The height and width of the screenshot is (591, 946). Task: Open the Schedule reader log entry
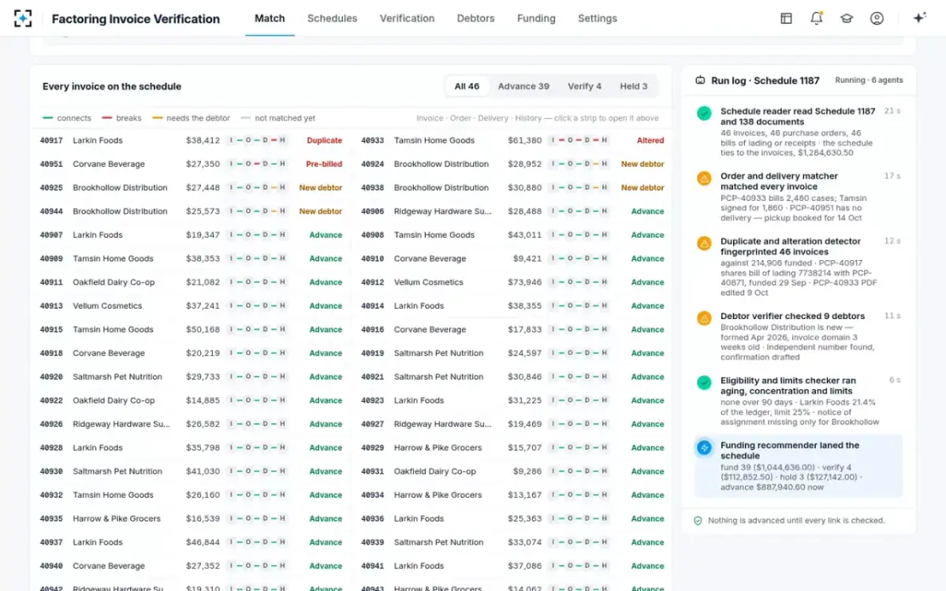(799, 132)
